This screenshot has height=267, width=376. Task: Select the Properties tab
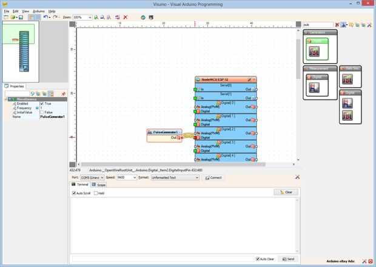tap(15, 86)
